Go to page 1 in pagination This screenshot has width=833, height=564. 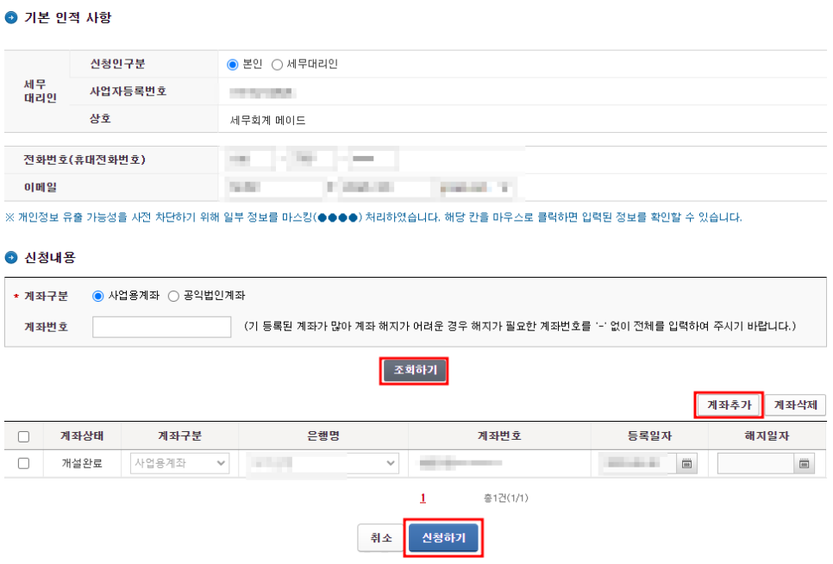click(423, 498)
